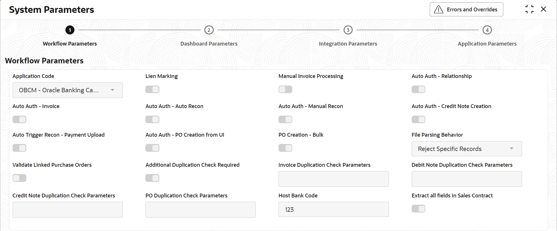557x231 pixels.
Task: Toggle Auto Auth - Invoice switch
Action: tap(20, 119)
